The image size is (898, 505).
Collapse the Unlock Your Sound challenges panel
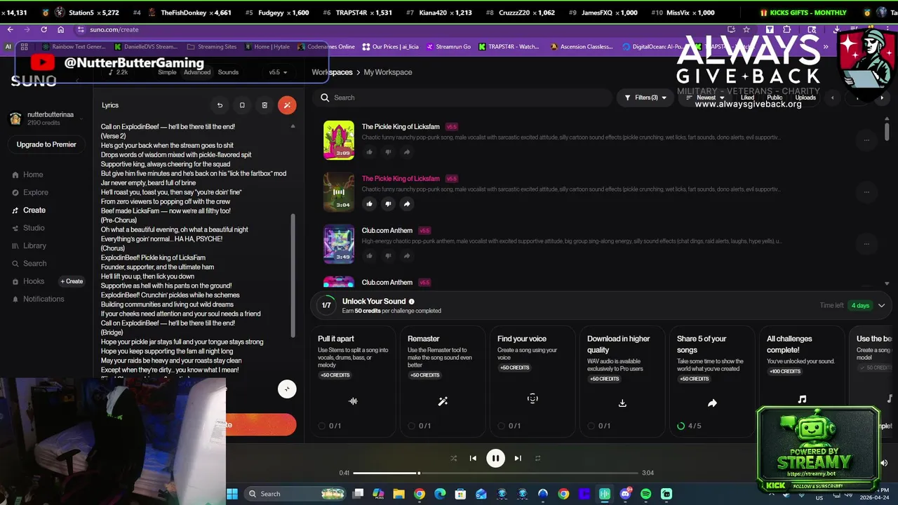click(x=881, y=306)
